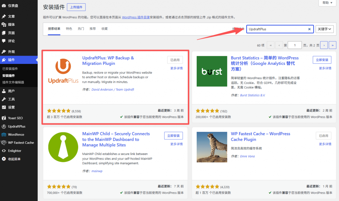339x201 pixels.
Task: Open the 关键字 search type dropdown
Action: pyautogui.click(x=324, y=29)
